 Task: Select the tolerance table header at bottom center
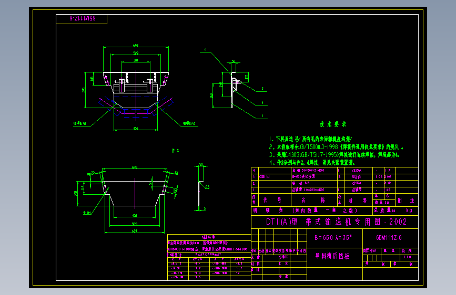click(x=208, y=237)
